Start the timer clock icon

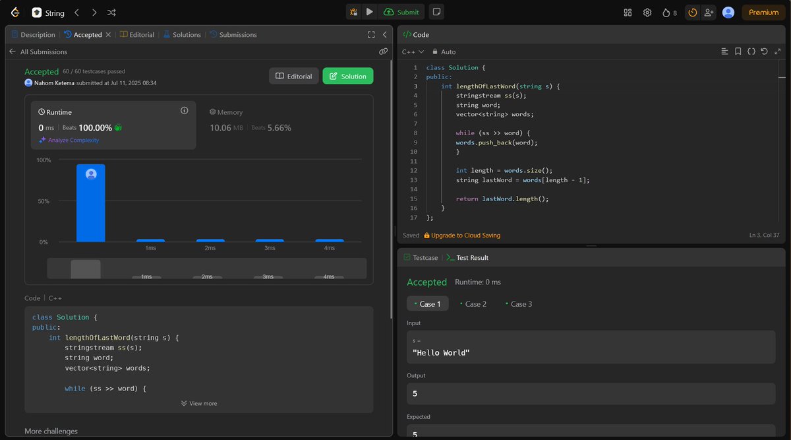pyautogui.click(x=692, y=13)
